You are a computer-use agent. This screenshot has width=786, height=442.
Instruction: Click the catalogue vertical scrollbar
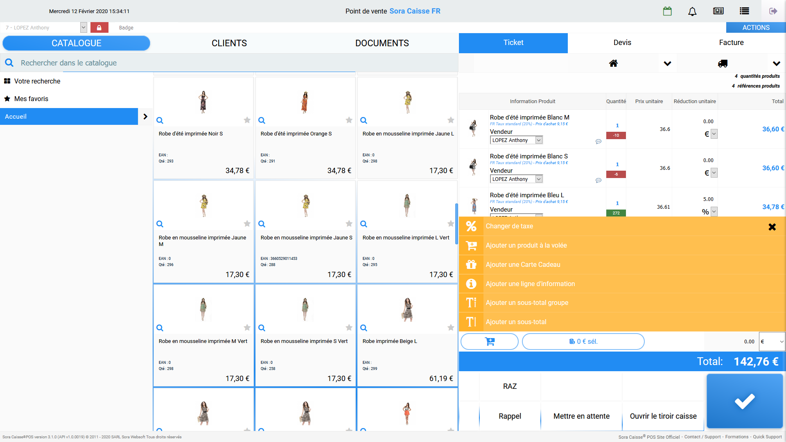coord(456,224)
